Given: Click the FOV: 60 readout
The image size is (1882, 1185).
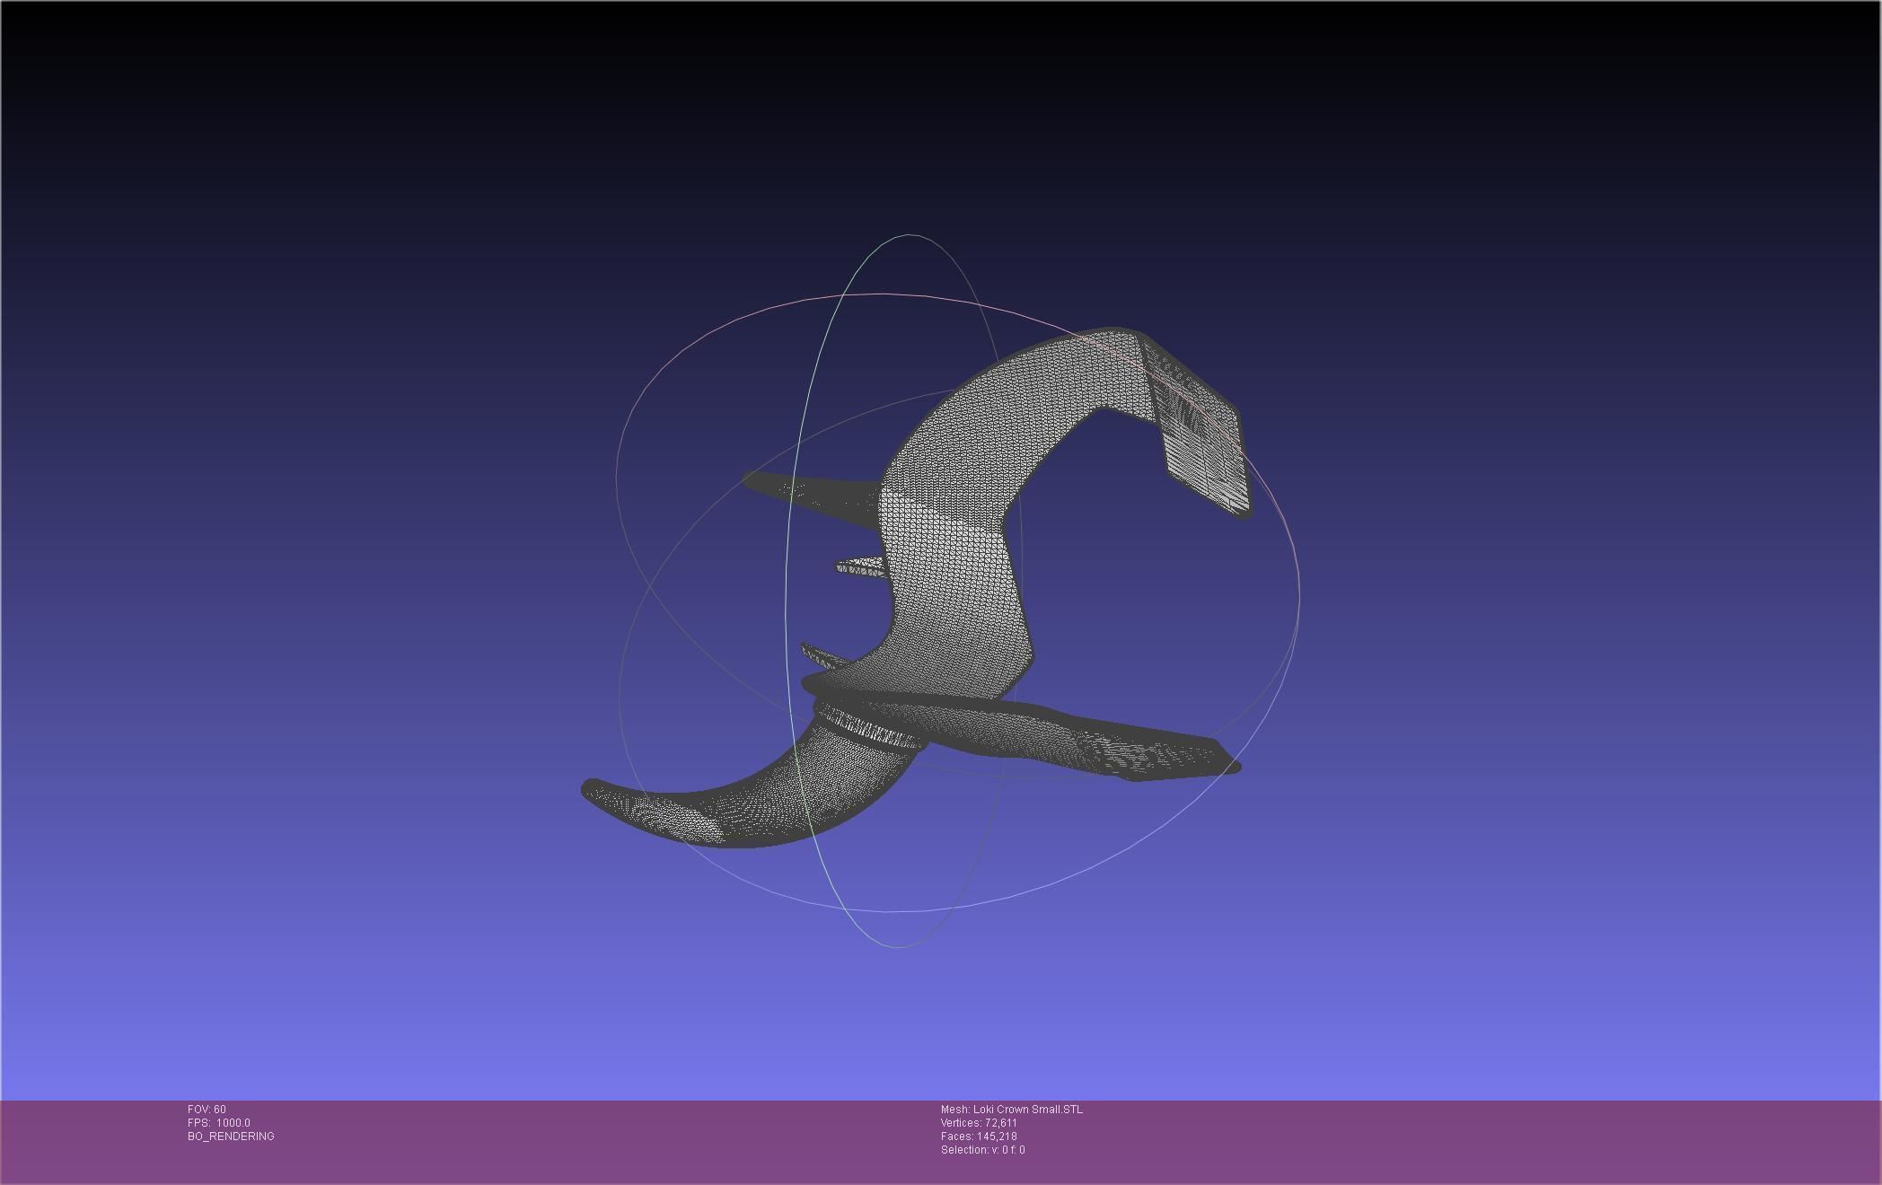Looking at the screenshot, I should [207, 1110].
